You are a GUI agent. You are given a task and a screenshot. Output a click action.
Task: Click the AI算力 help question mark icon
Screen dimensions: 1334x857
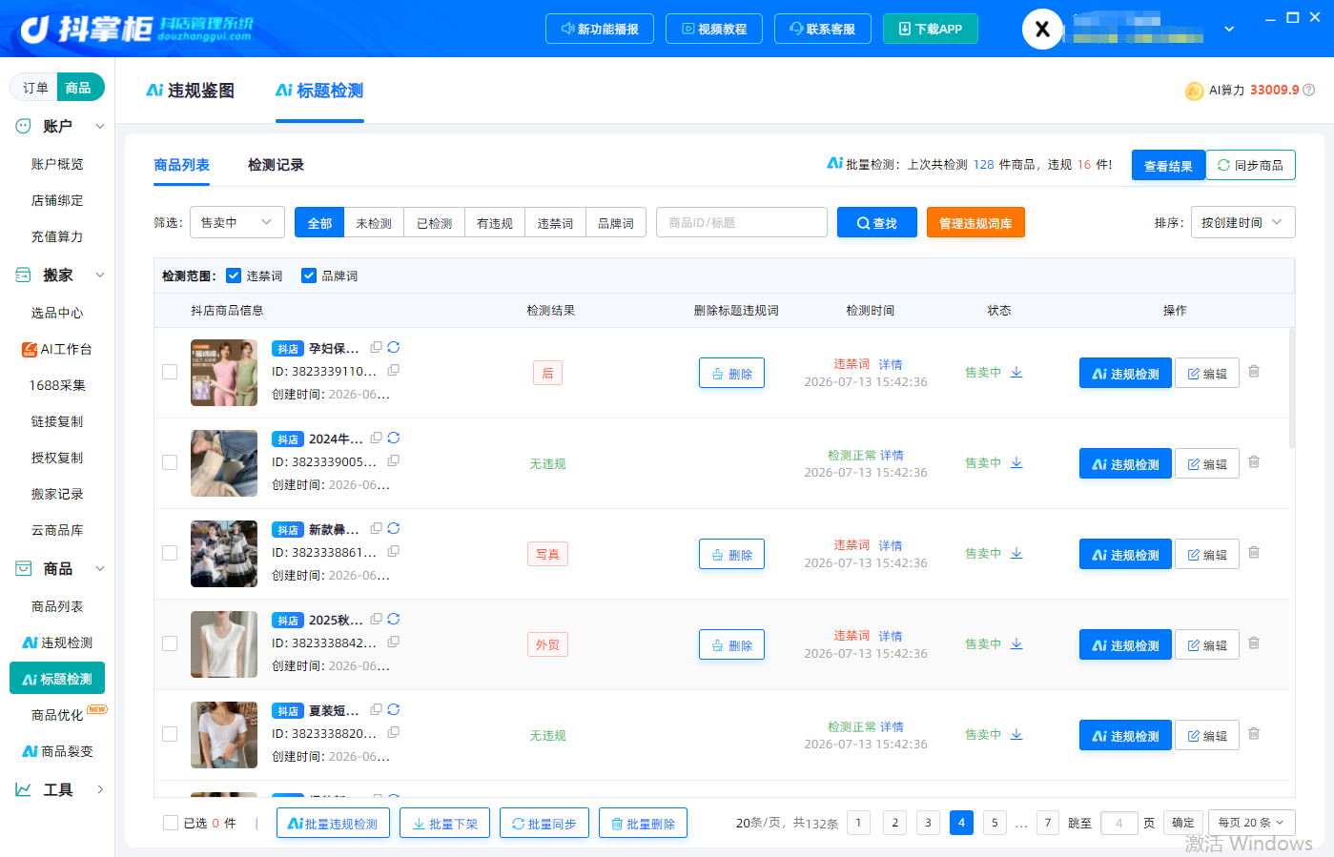[1309, 90]
